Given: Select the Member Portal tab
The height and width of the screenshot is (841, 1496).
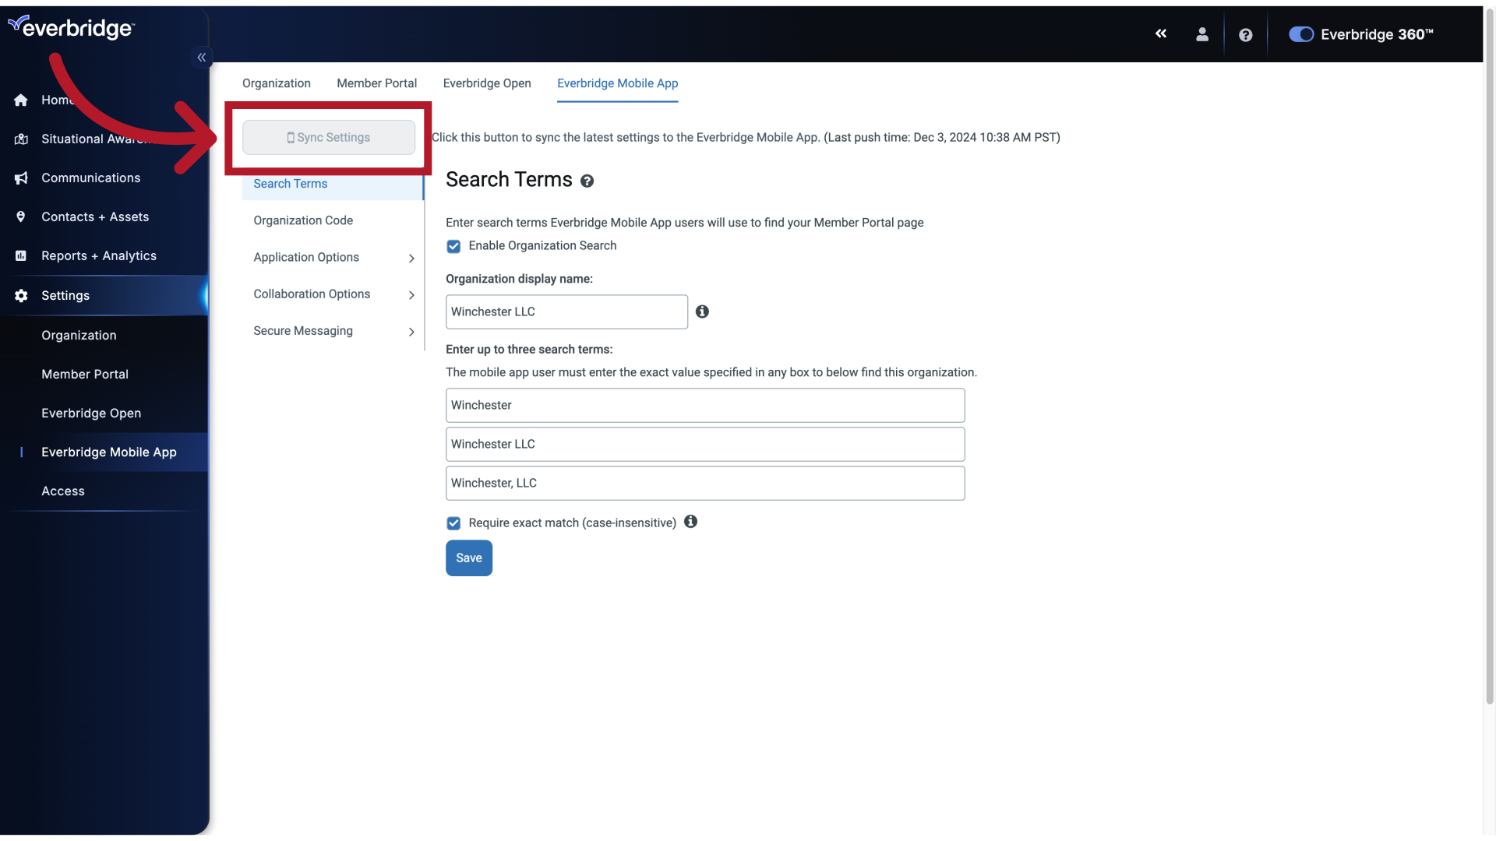Looking at the screenshot, I should click(x=377, y=83).
